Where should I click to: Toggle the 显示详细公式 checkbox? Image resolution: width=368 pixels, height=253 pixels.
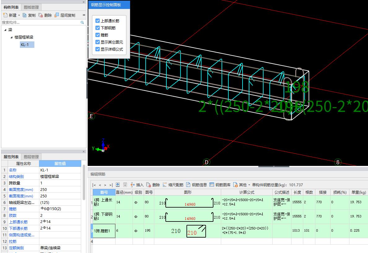point(98,49)
